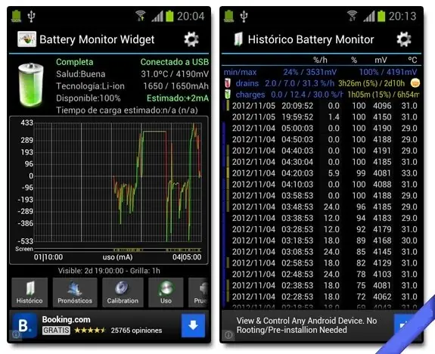
Task: Tap the ad info icon beside Booking.com
Action: (x=16, y=334)
